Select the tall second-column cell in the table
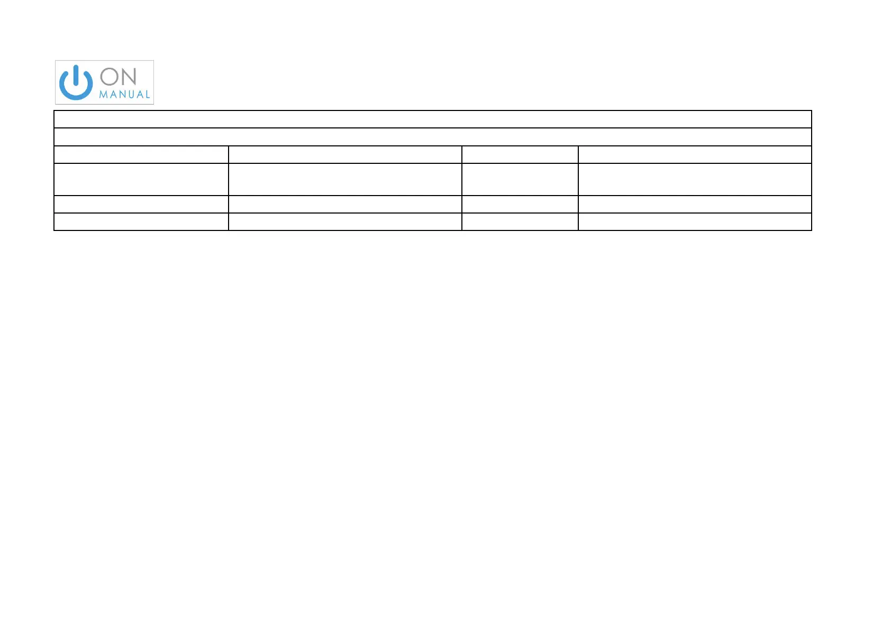The height and width of the screenshot is (629, 891). 345,179
